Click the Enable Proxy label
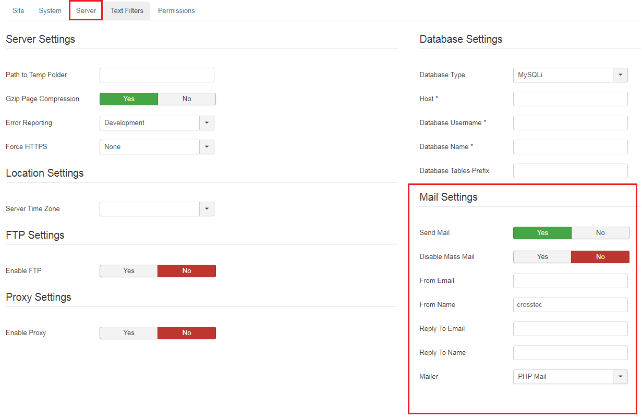This screenshot has width=642, height=419. pos(26,333)
